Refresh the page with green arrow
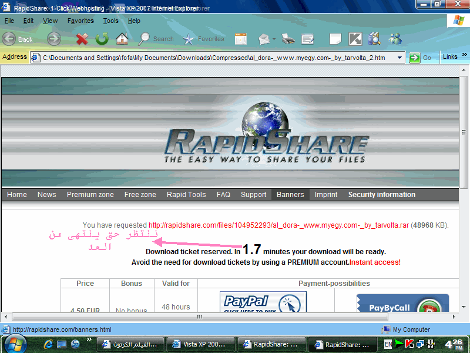The height and width of the screenshot is (353, 470). coord(102,39)
